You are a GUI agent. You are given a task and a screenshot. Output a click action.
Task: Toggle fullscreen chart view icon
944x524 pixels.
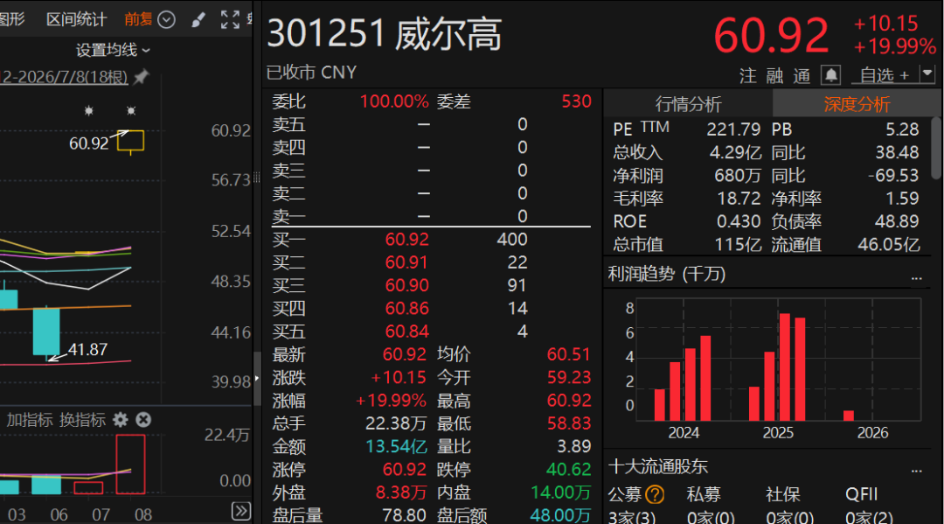(230, 20)
